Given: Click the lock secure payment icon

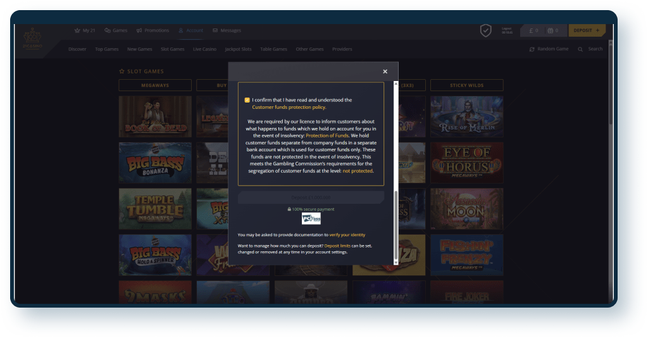Looking at the screenshot, I should pyautogui.click(x=289, y=209).
